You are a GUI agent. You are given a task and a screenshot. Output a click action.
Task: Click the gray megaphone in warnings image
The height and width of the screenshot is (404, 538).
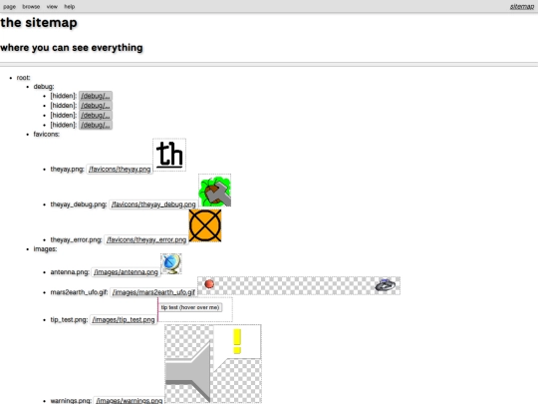(x=188, y=372)
